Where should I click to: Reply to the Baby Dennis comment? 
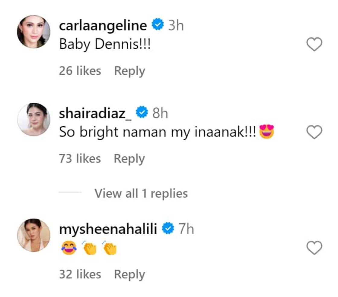coord(129,71)
